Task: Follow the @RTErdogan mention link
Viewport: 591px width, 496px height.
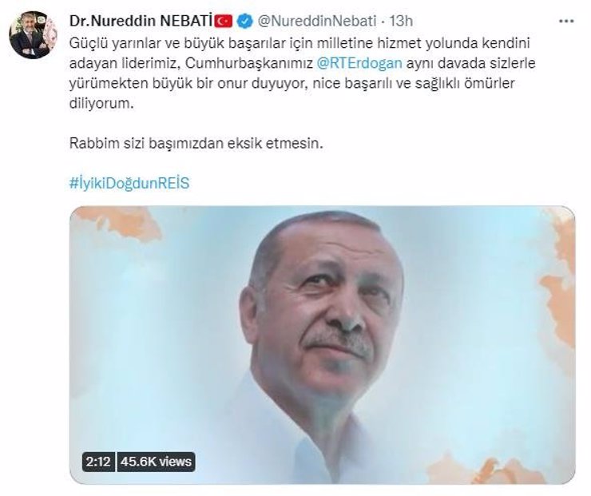Action: 359,63
